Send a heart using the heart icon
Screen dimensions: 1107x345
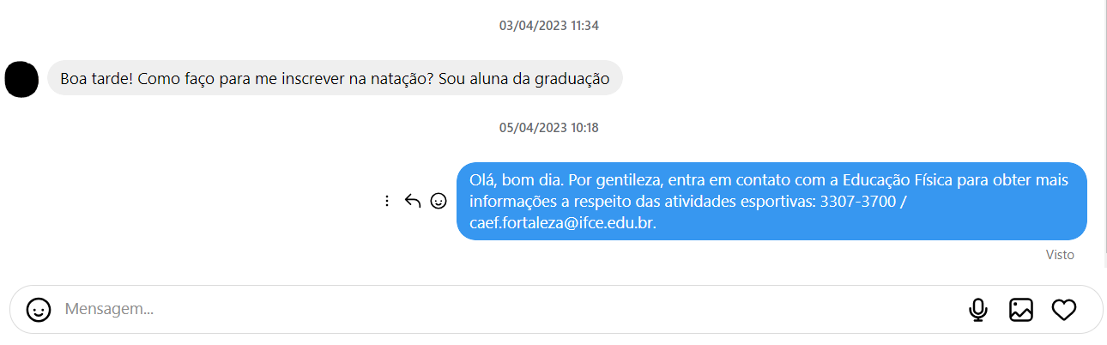click(1064, 310)
